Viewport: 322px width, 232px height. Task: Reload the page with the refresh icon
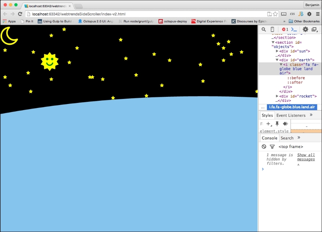pyautogui.click(x=20, y=14)
